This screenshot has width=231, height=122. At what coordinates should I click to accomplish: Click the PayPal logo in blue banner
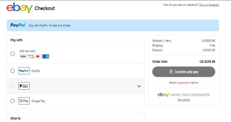point(18,25)
